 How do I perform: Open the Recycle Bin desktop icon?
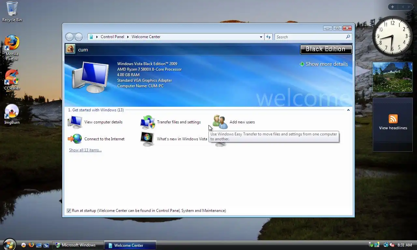(x=12, y=11)
